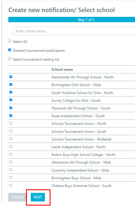The height and width of the screenshot is (213, 135).
Task: Click the CANCEL button
Action: [17, 197]
